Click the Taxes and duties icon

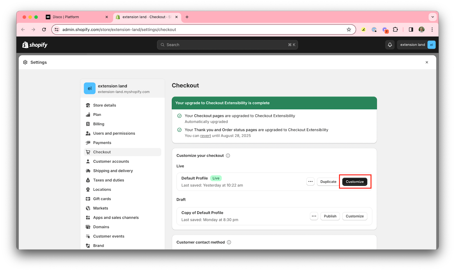tap(88, 180)
